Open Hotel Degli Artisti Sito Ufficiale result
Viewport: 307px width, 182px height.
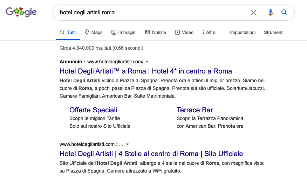(x=151, y=154)
